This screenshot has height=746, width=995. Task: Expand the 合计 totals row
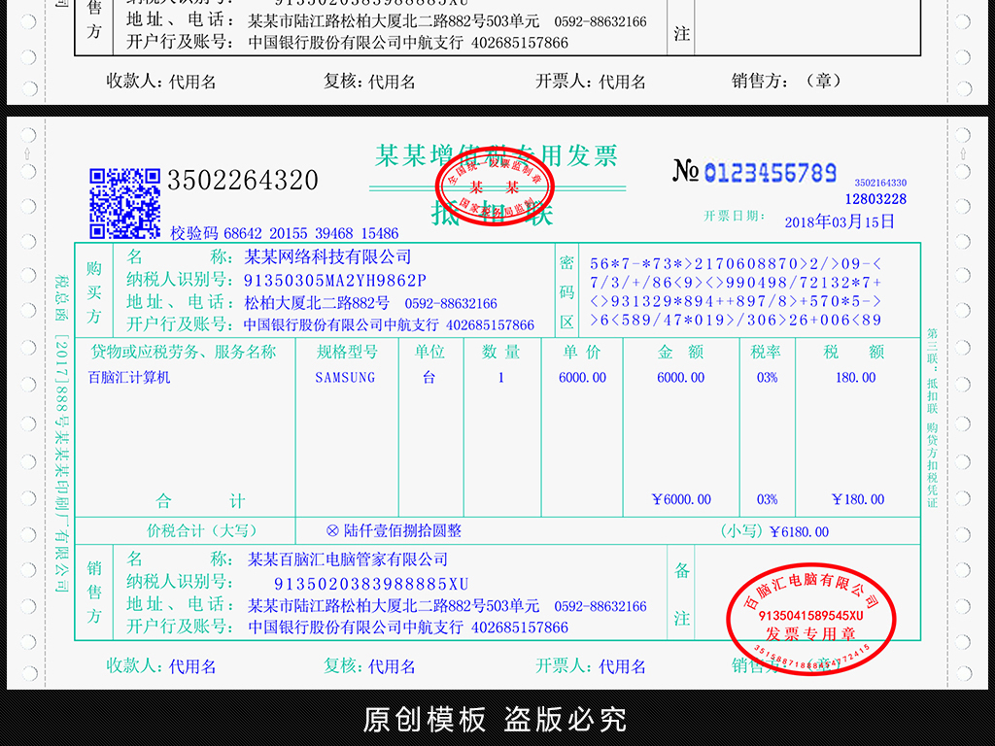coord(200,499)
